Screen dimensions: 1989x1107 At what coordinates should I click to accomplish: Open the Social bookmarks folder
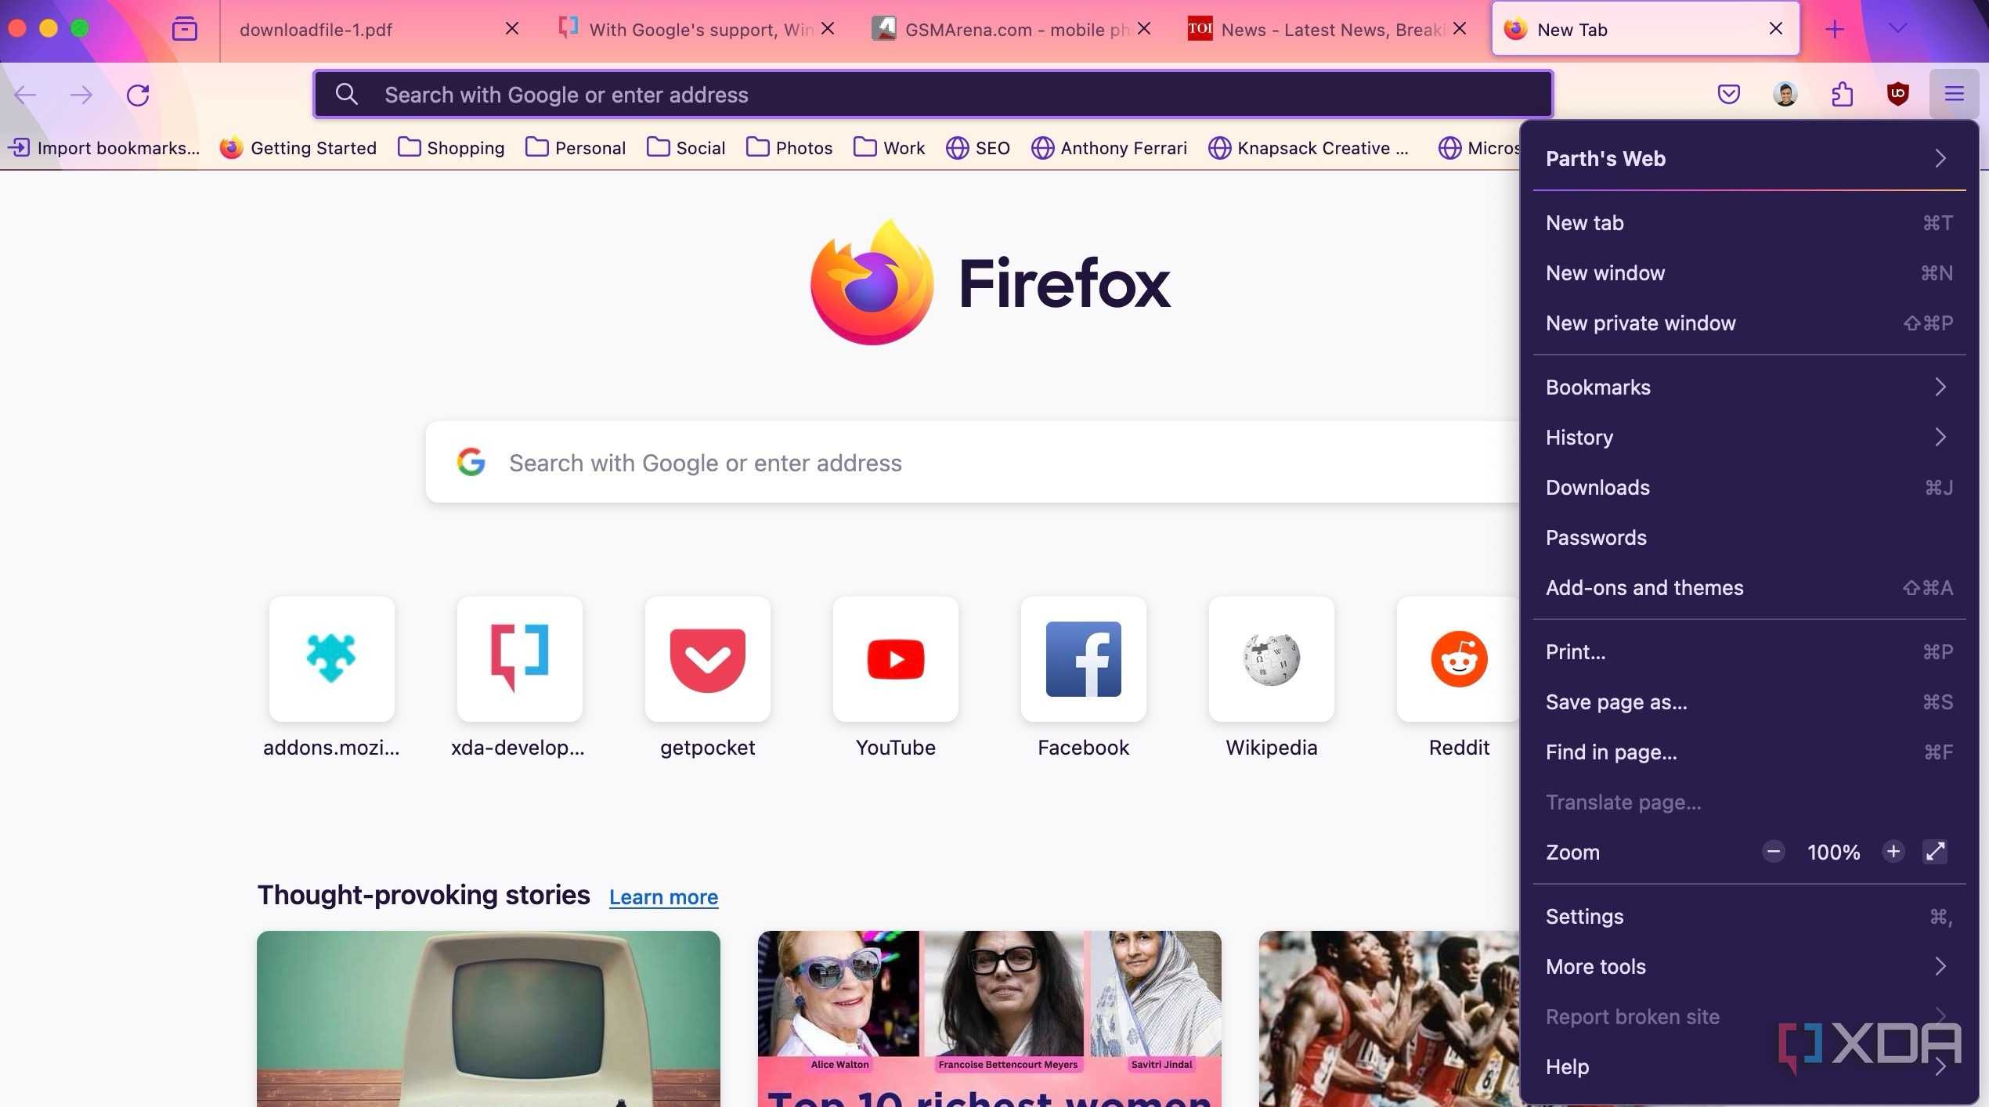(x=686, y=148)
